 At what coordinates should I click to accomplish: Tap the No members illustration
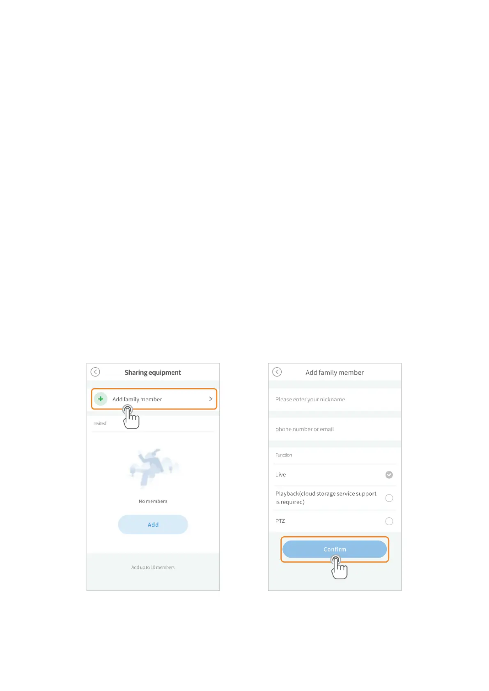pos(153,468)
